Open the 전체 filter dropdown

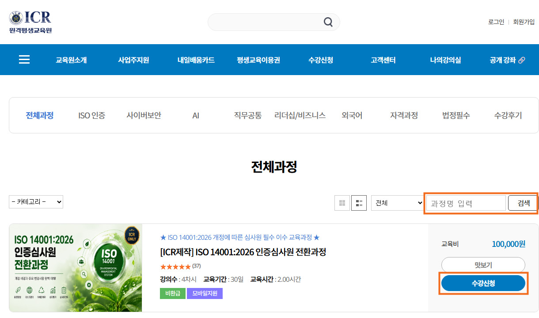coord(398,203)
